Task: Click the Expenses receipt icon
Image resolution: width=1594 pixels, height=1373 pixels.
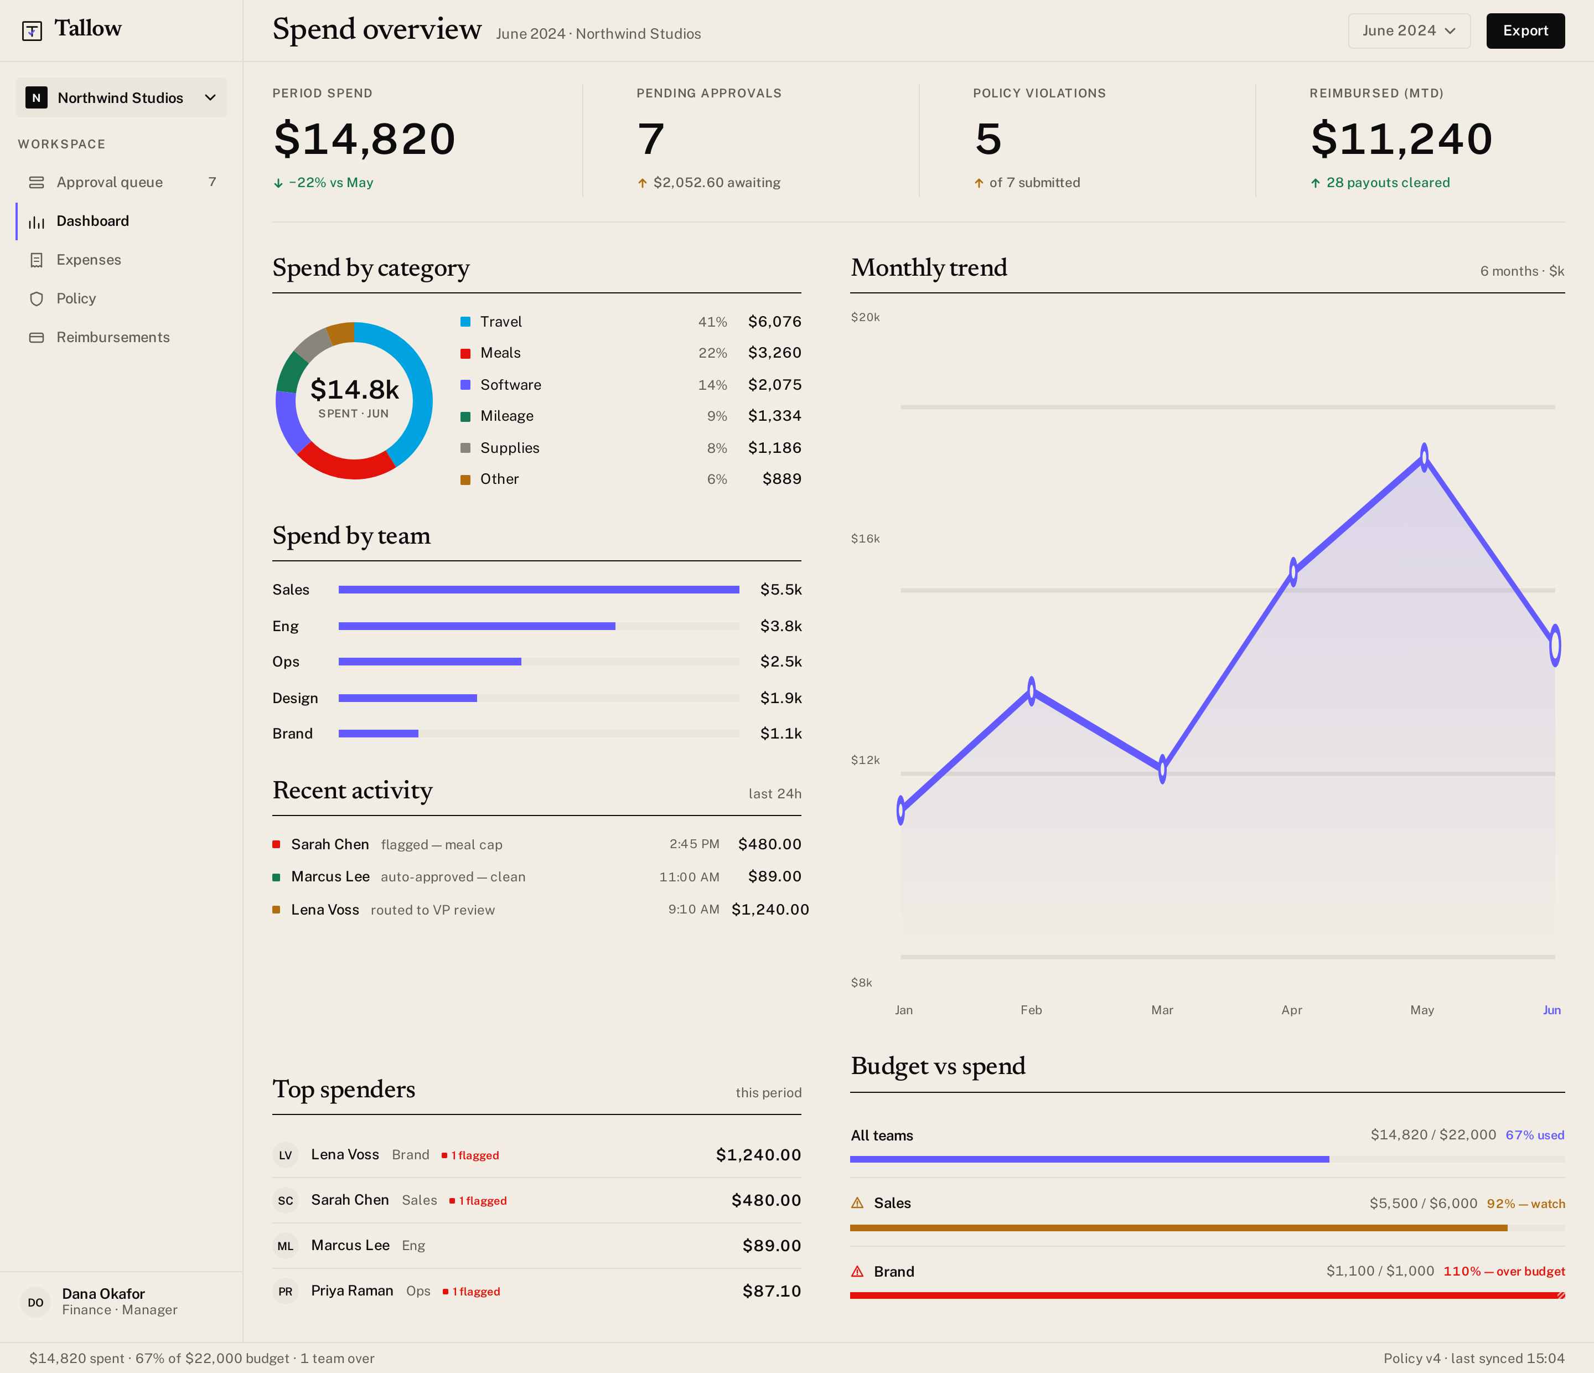Action: click(36, 260)
